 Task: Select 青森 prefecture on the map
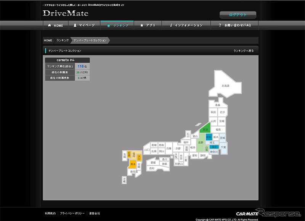217,105
